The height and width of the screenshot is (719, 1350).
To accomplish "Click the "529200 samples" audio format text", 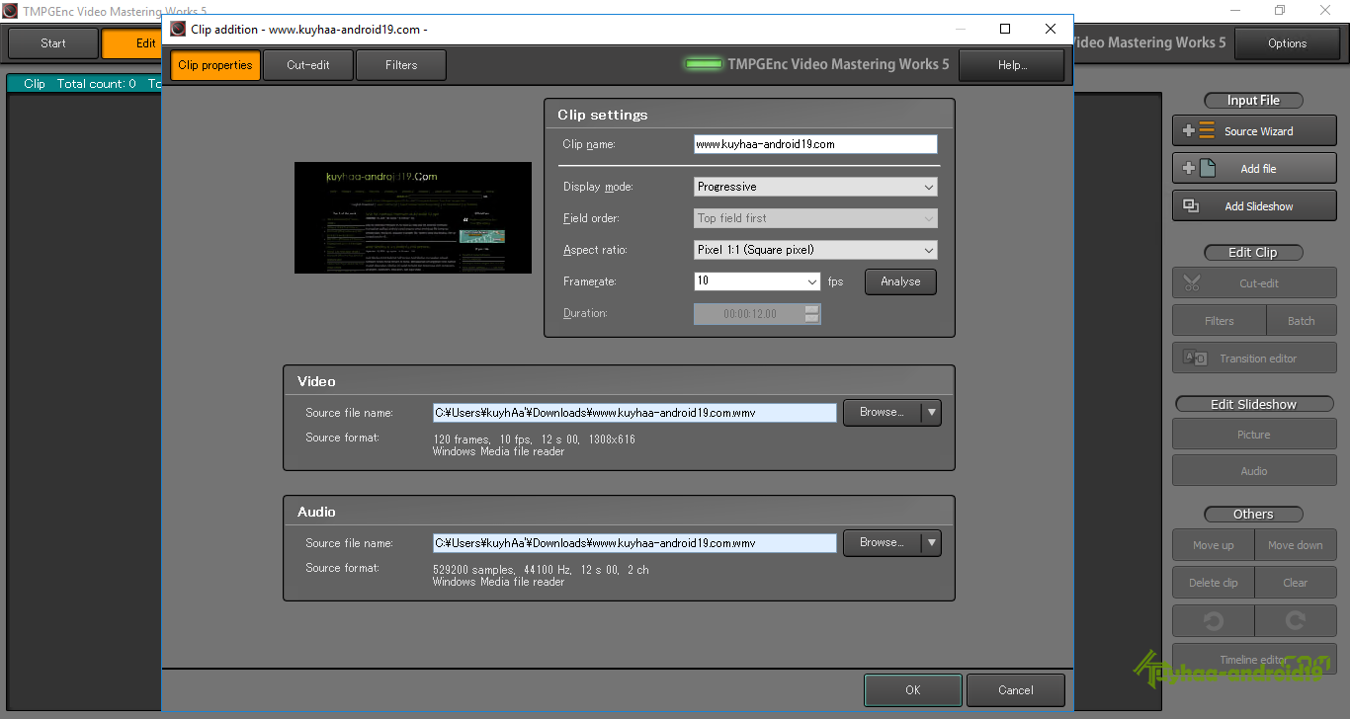I will [473, 570].
